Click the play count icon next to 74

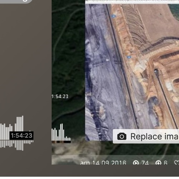coord(136,163)
